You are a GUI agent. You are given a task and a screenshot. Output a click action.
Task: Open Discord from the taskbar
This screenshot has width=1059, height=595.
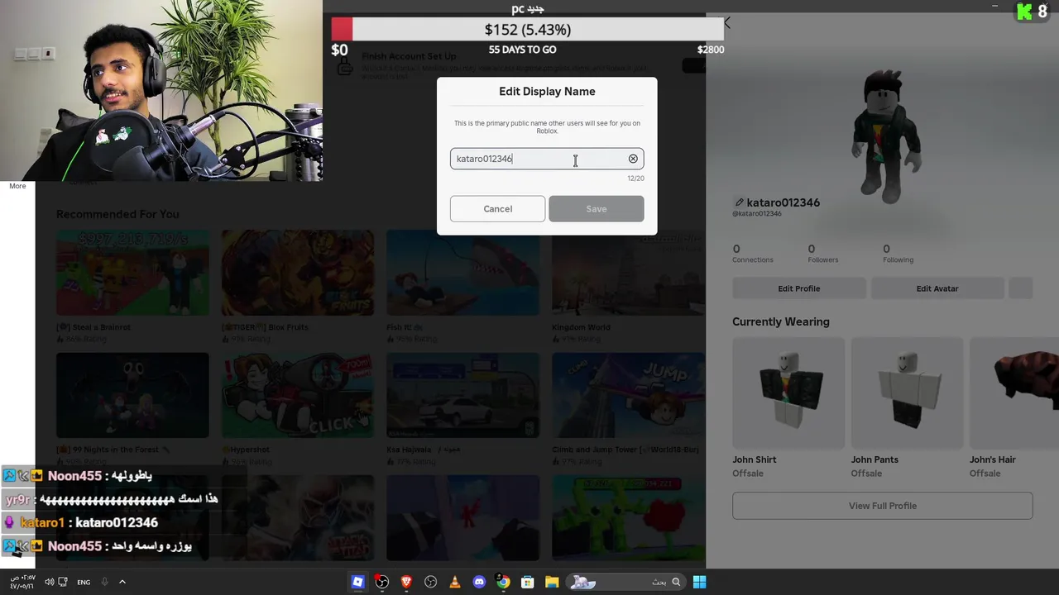[x=479, y=582]
